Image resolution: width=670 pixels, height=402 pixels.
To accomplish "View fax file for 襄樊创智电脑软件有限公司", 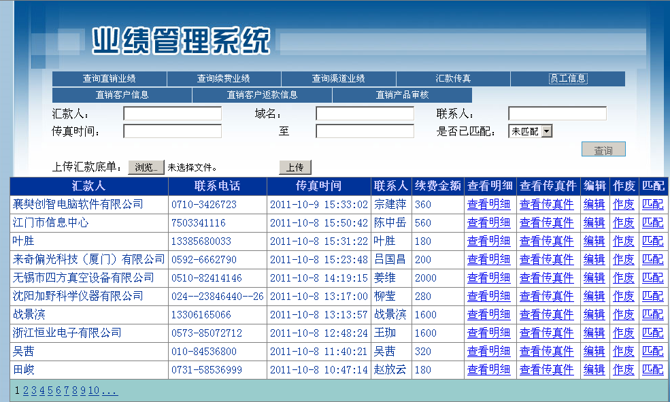I will [x=546, y=205].
